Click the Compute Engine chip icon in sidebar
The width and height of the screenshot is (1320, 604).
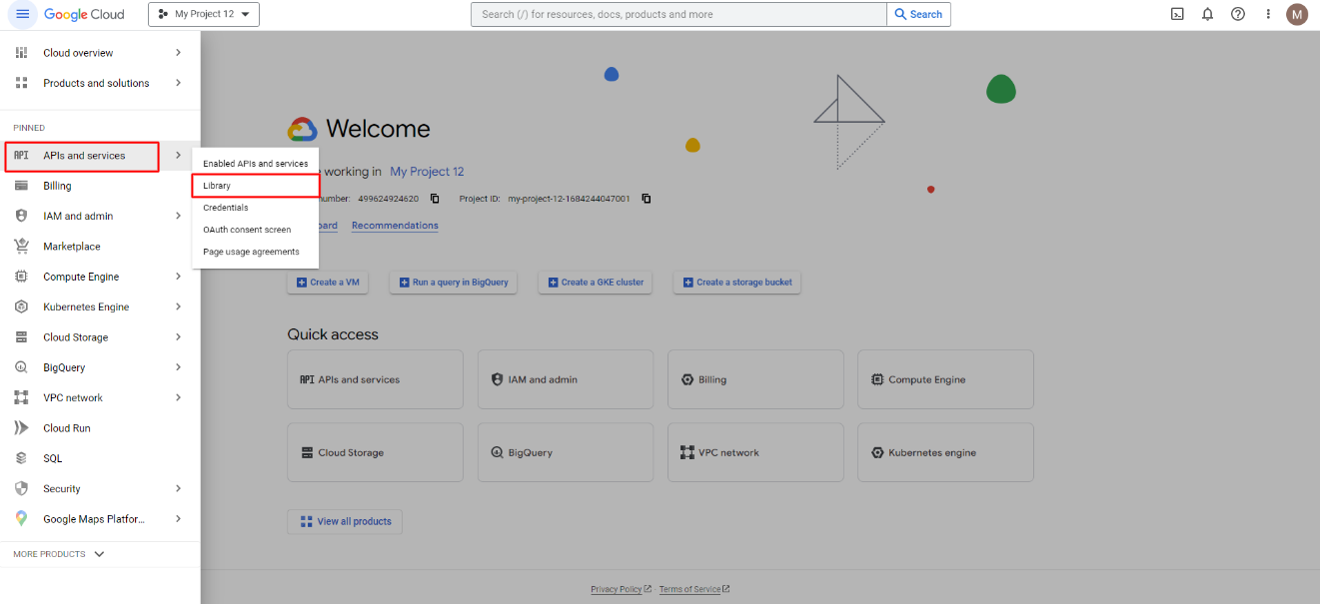point(21,277)
